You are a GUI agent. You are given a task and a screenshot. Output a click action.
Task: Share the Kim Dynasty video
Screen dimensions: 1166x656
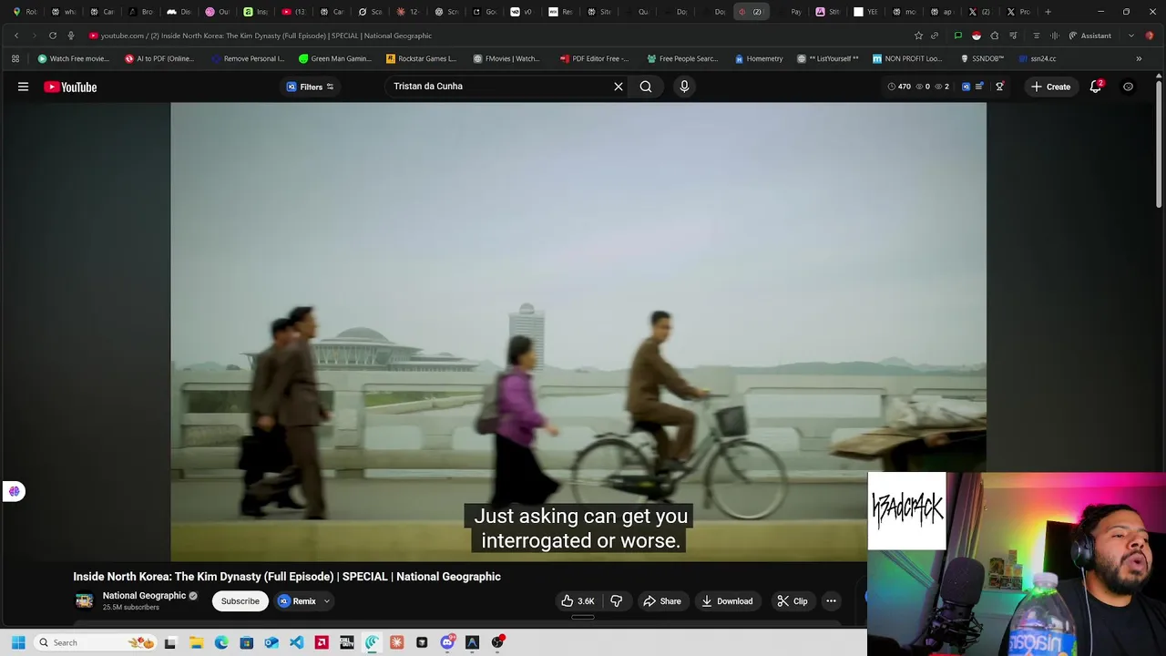[662, 601]
